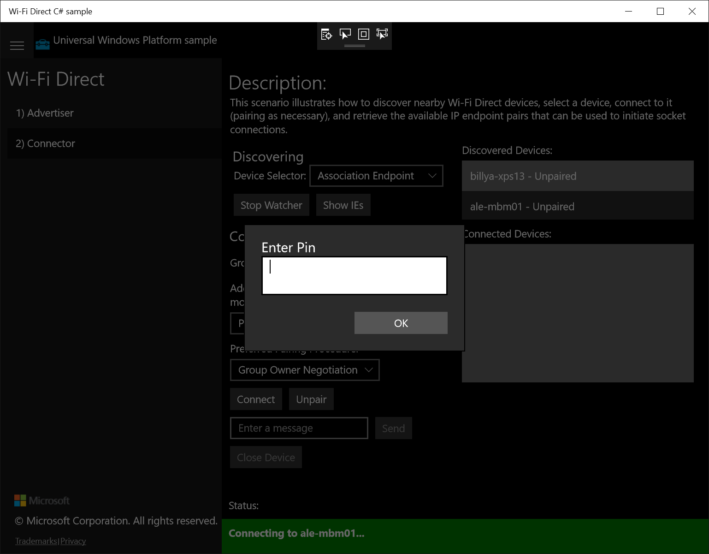Focus the Enter Pin text box
The height and width of the screenshot is (554, 709).
(354, 275)
